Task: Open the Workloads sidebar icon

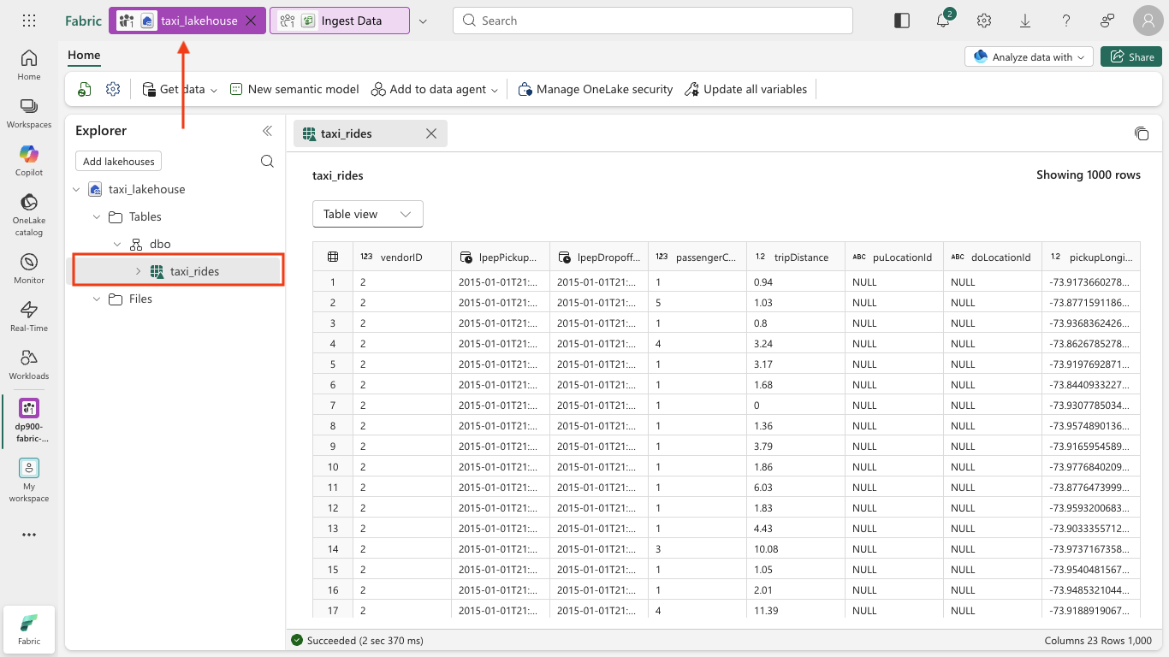Action: click(x=28, y=364)
